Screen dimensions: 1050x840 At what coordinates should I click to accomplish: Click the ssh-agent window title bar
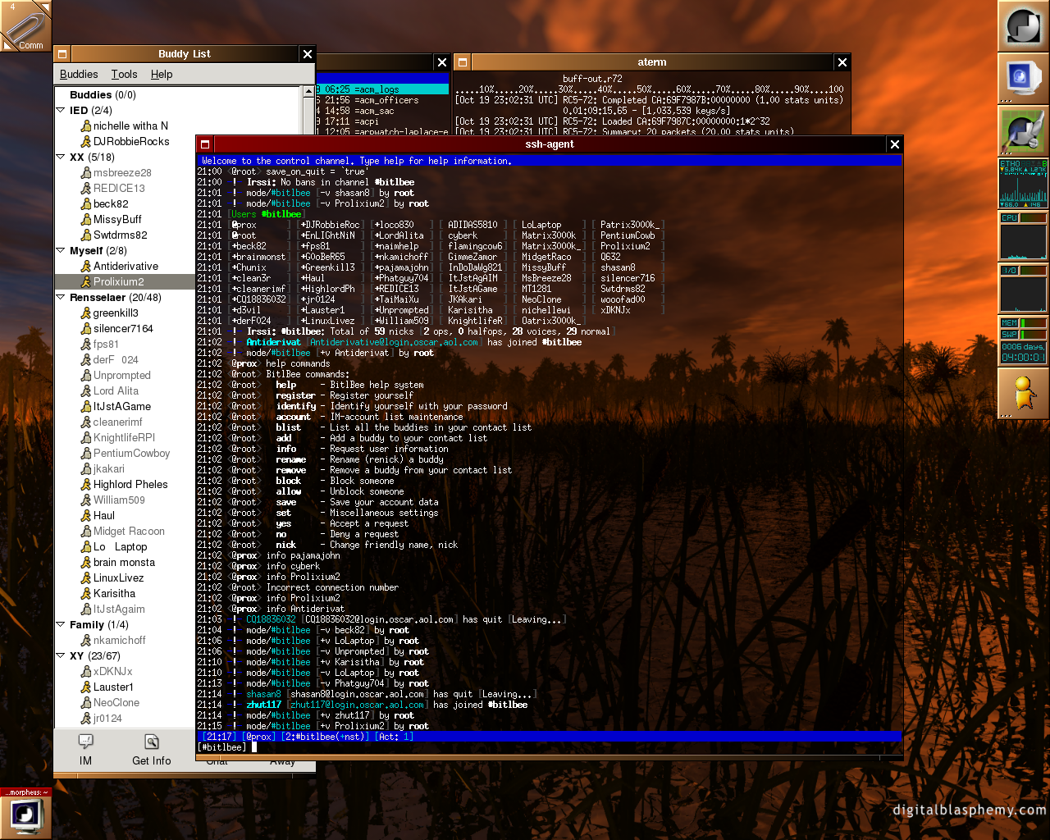point(550,144)
